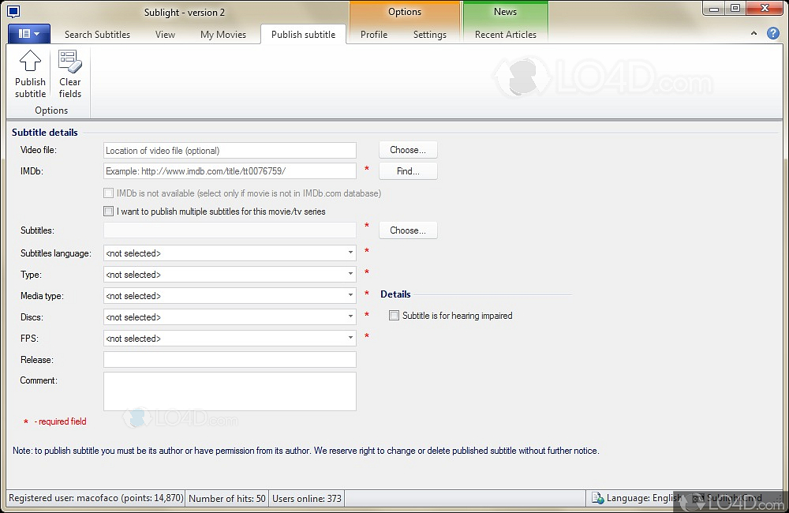Click the Publish subtitle upload arrow icon
This screenshot has height=513, width=789.
click(30, 62)
